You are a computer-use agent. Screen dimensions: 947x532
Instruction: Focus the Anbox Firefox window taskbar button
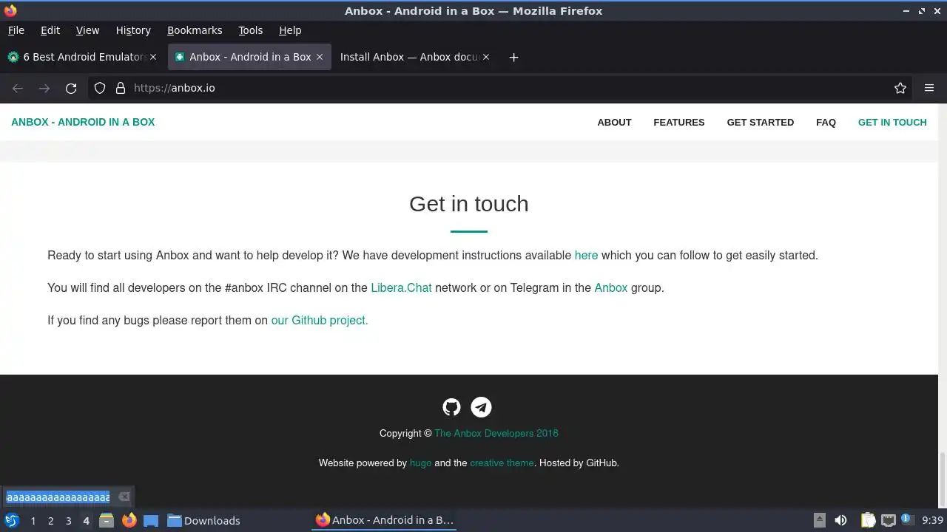385,520
